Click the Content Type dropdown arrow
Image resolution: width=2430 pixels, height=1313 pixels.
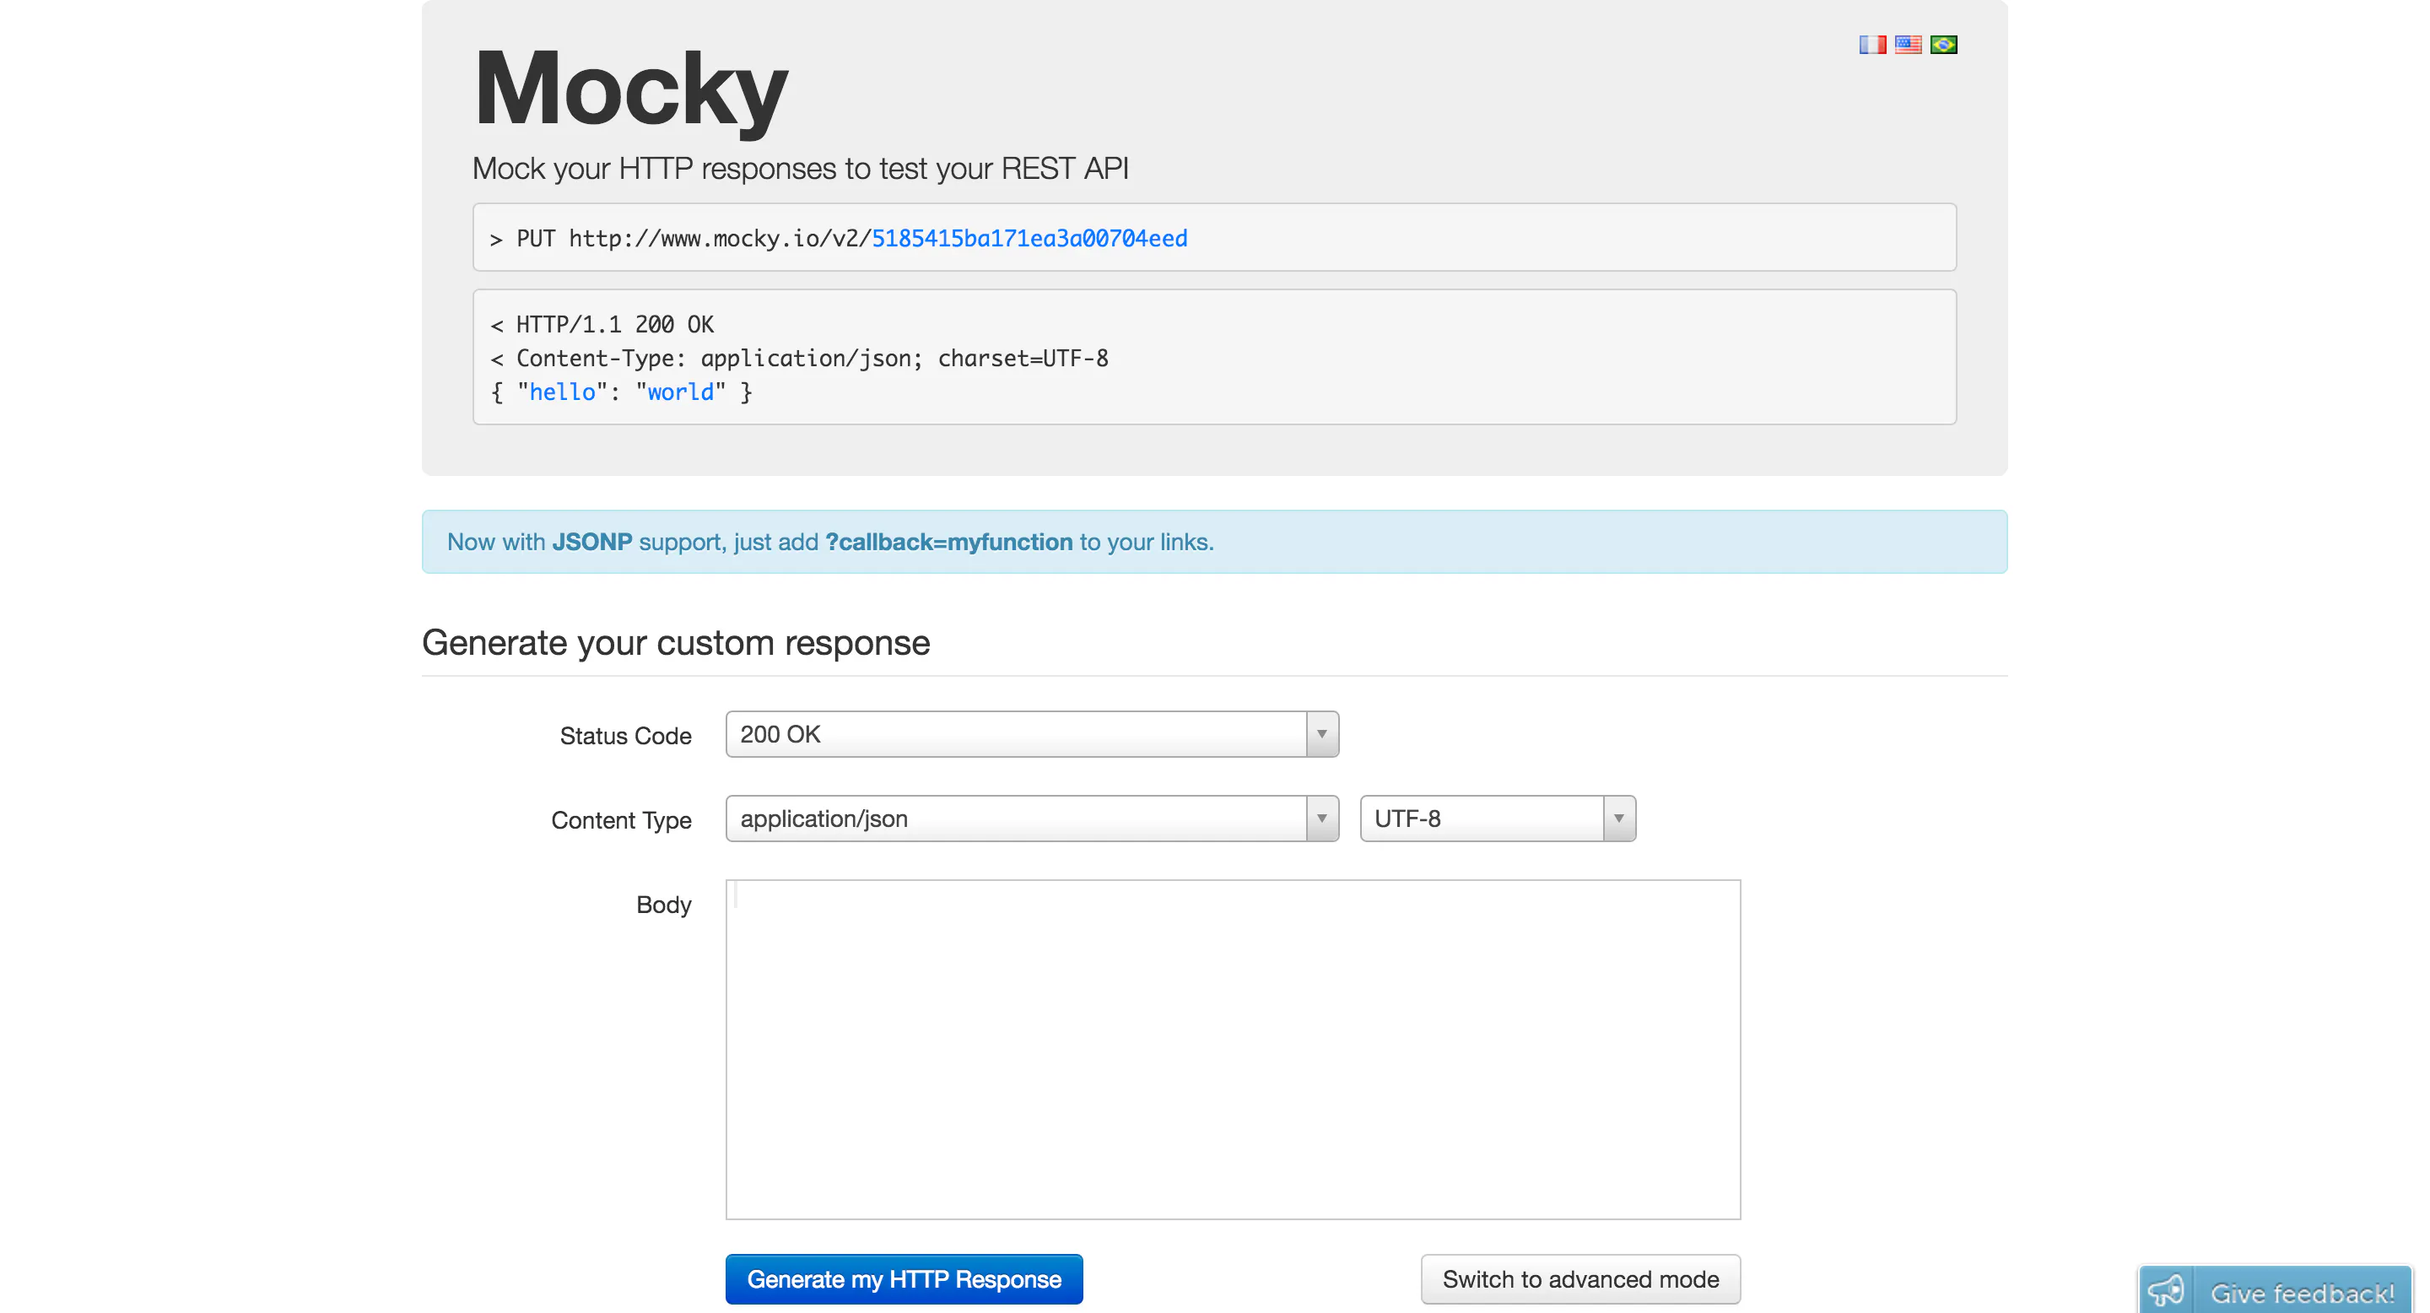point(1321,818)
